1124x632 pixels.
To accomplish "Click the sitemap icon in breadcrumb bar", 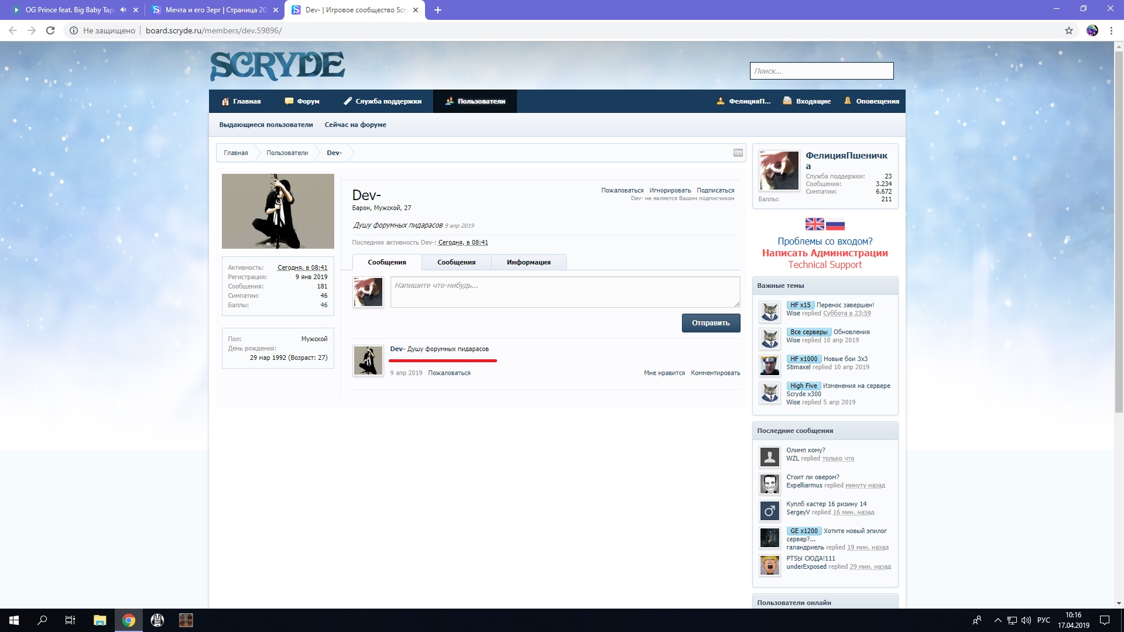I will click(738, 153).
